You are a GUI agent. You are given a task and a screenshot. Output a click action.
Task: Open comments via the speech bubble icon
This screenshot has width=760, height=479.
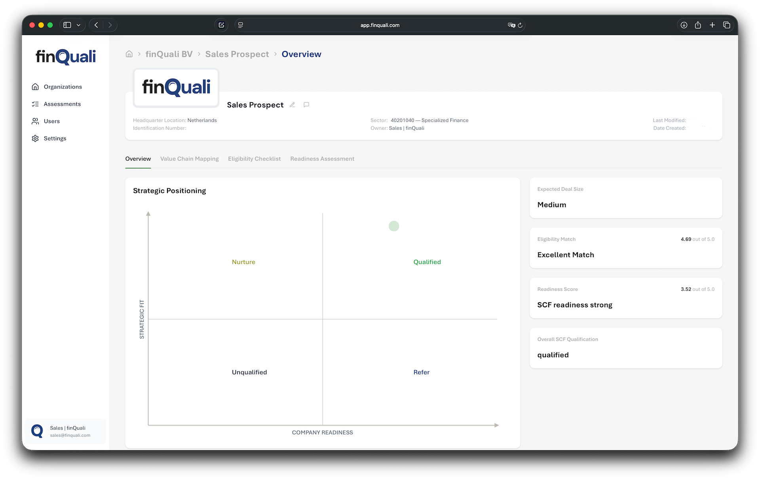point(306,104)
